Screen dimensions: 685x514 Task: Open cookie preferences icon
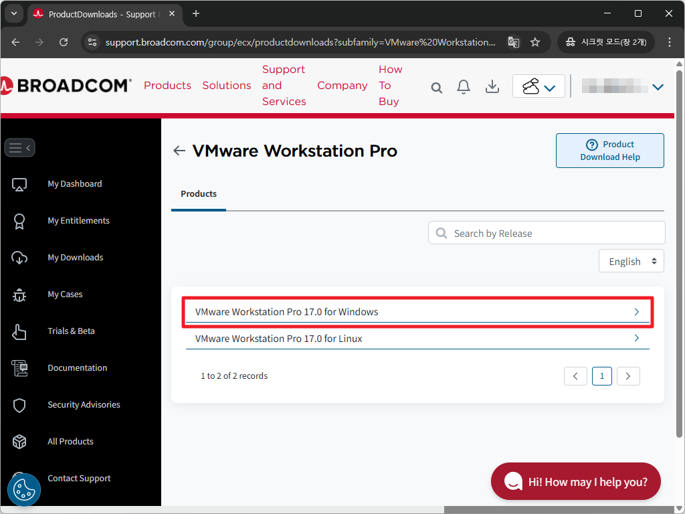pos(24,489)
